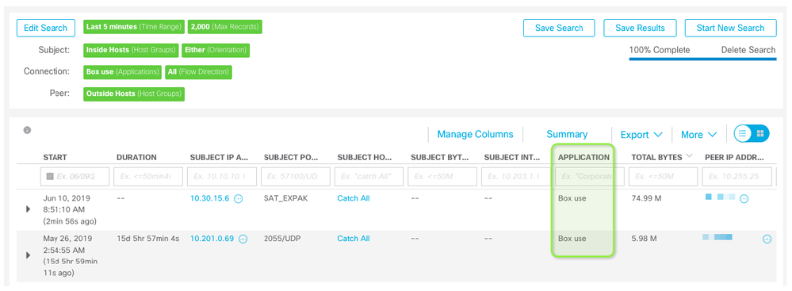Click the Save Search button
This screenshot has width=792, height=291.
pos(559,28)
